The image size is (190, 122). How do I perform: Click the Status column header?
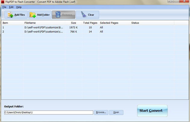(x=152, y=23)
